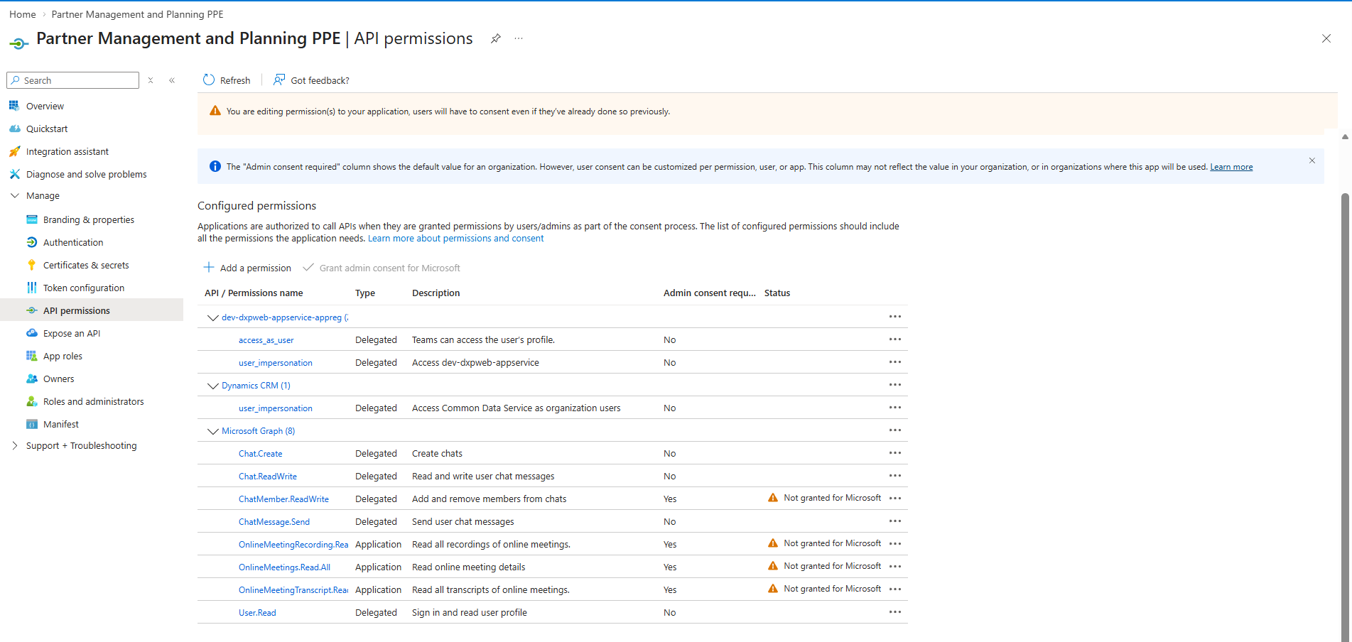Image resolution: width=1352 pixels, height=642 pixels.
Task: Open the OnlineMeetingRecording permission link
Action: (293, 545)
